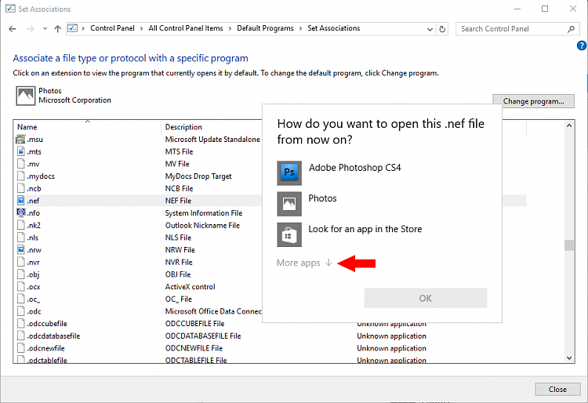The height and width of the screenshot is (403, 588).
Task: Click ActiveX control description
Action: coord(191,287)
